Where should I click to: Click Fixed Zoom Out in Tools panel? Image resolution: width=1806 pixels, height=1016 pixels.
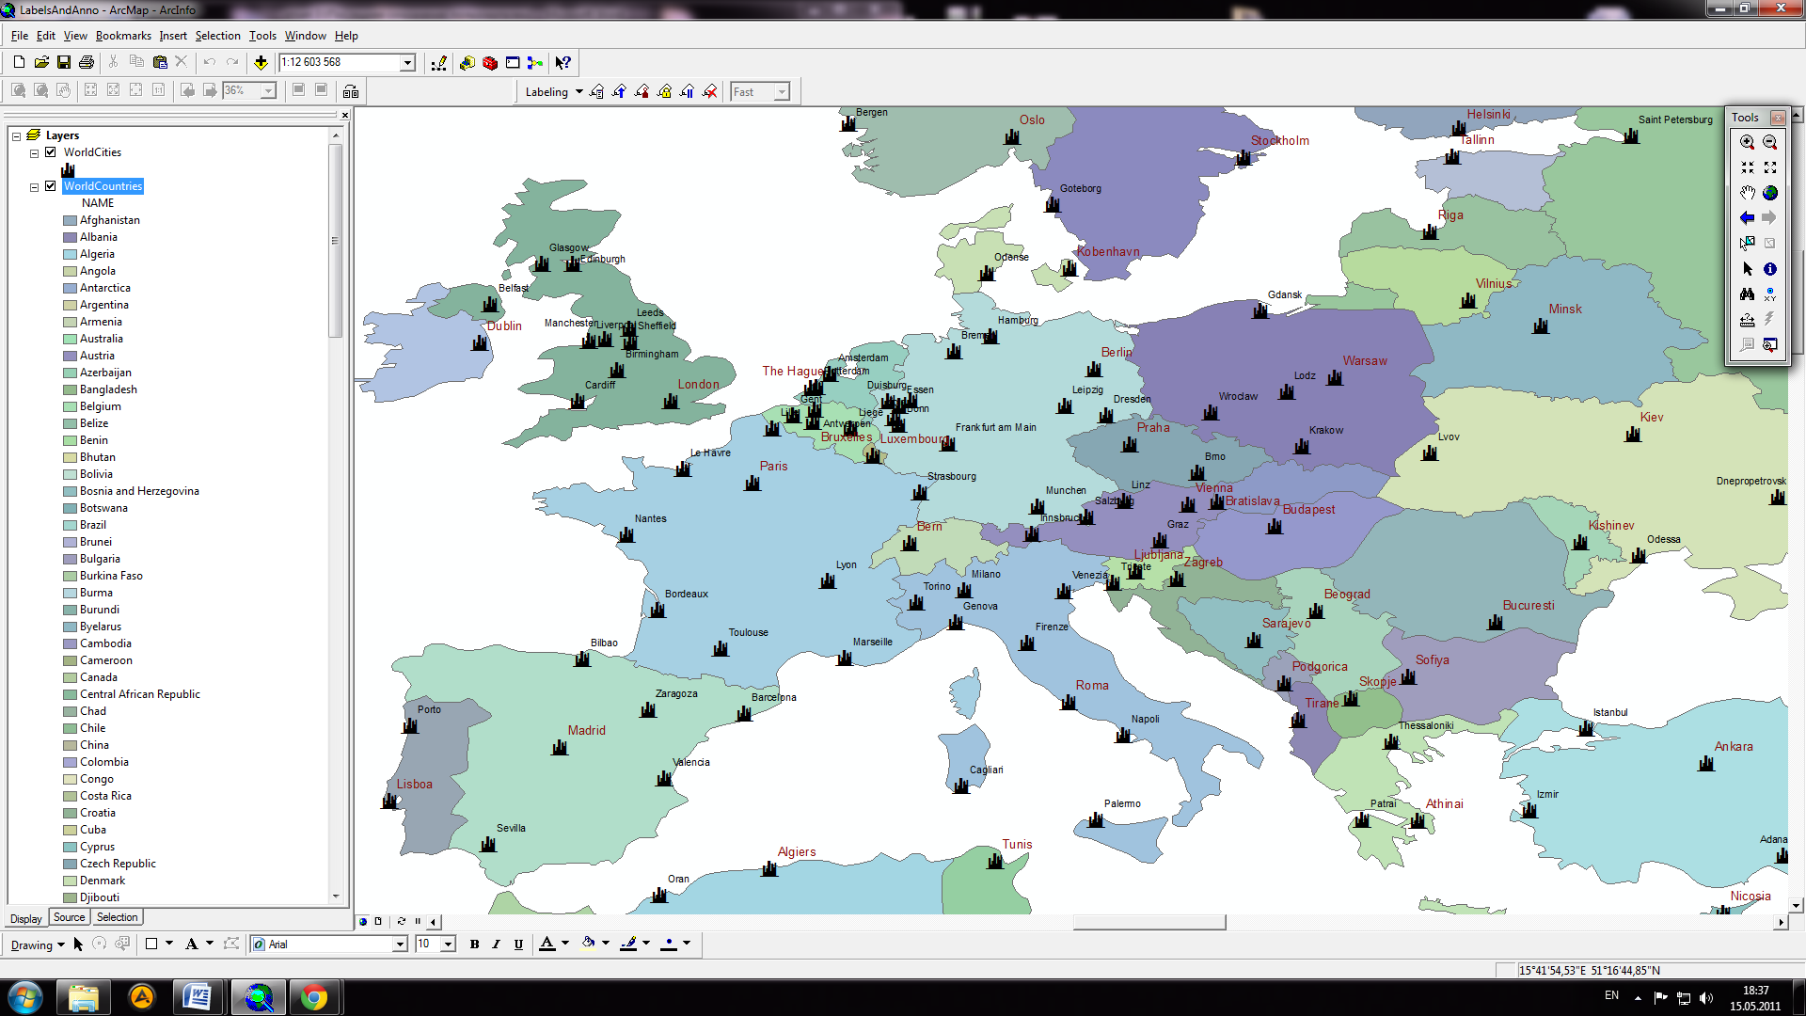coord(1769,167)
